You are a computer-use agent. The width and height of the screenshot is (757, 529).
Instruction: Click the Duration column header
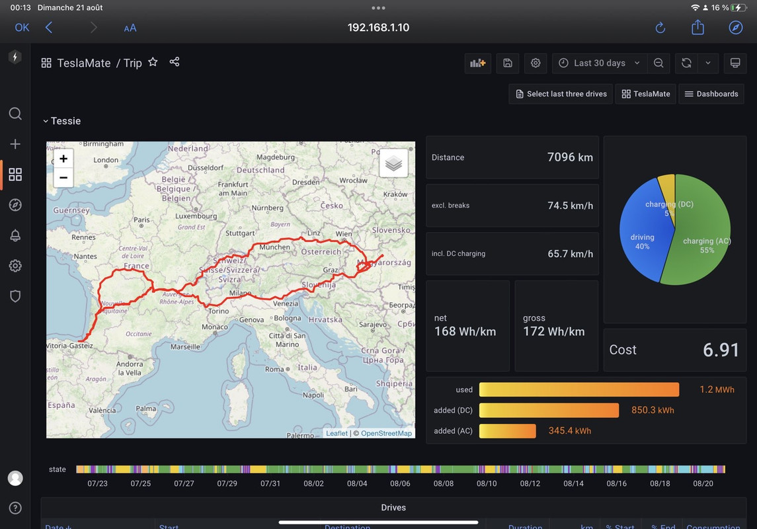click(x=525, y=526)
